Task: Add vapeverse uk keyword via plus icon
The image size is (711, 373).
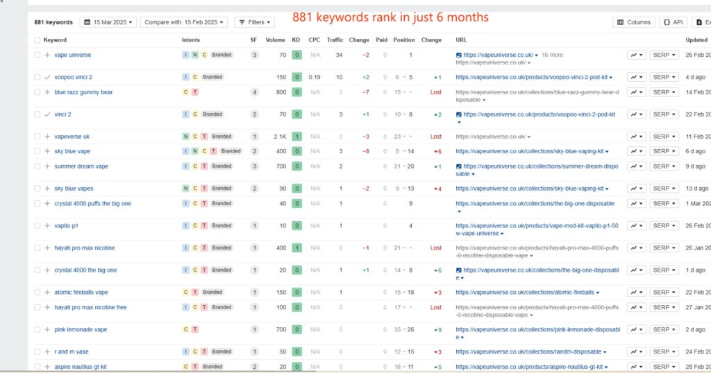Action: (x=47, y=137)
